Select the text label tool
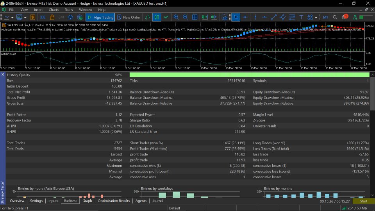The image size is (375, 211). pos(301,17)
